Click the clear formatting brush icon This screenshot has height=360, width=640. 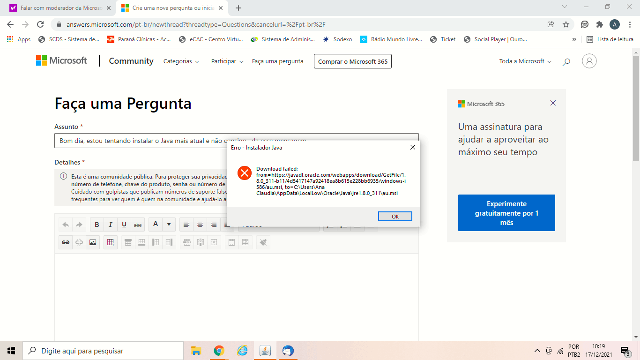click(x=263, y=242)
